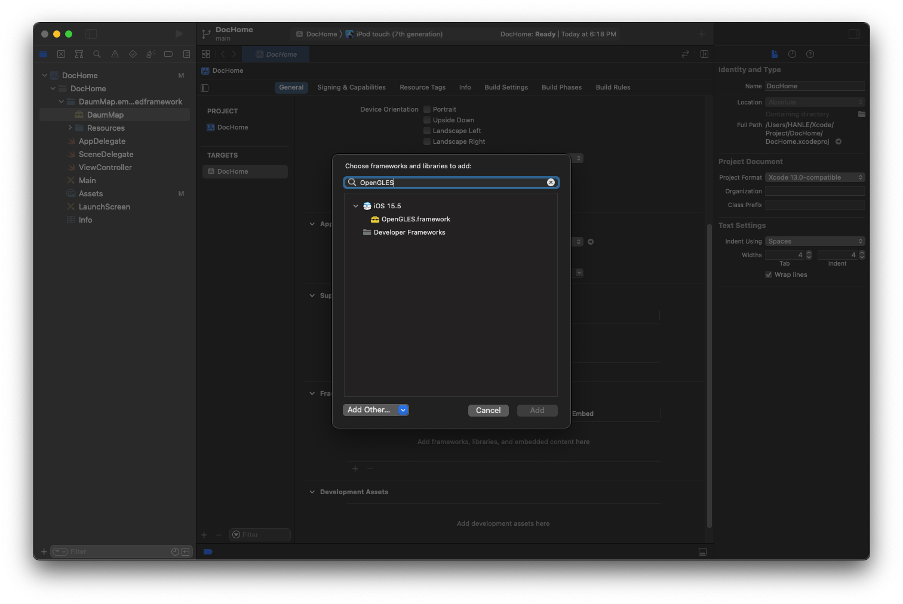Open the Report navigator
903x604 pixels.
pyautogui.click(x=186, y=54)
